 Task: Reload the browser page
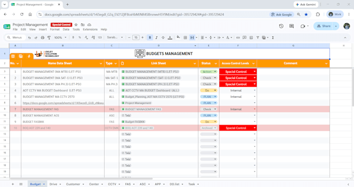(22, 15)
